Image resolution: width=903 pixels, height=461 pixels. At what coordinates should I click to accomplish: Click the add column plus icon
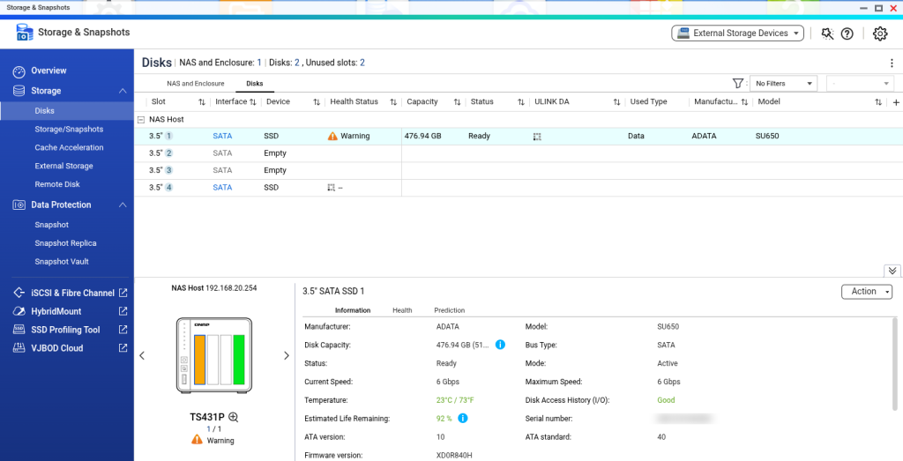tap(896, 102)
